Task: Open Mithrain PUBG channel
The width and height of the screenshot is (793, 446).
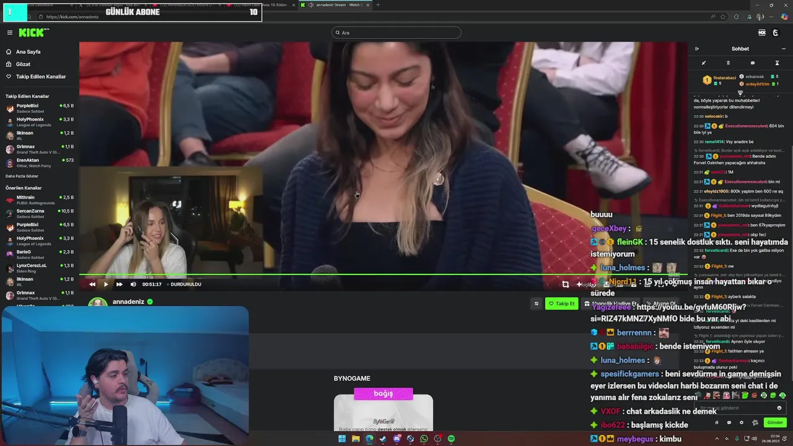Action: (40, 200)
